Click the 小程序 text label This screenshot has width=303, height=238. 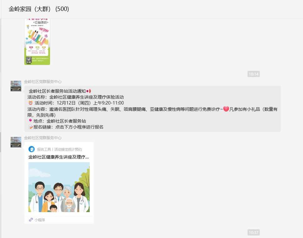[x=40, y=220]
